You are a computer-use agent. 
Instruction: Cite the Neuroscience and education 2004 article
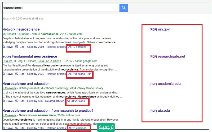point(20,101)
